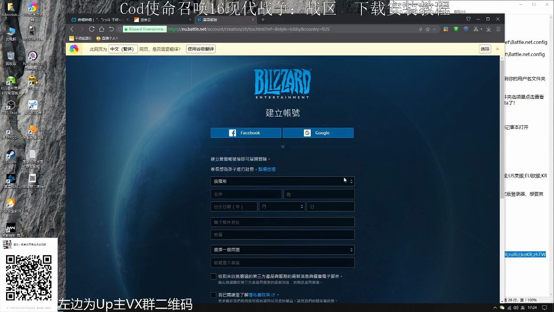Viewport: 554px width, 312px height.
Task: Open the 直播个人 bookmark bar item
Action: 107,39
